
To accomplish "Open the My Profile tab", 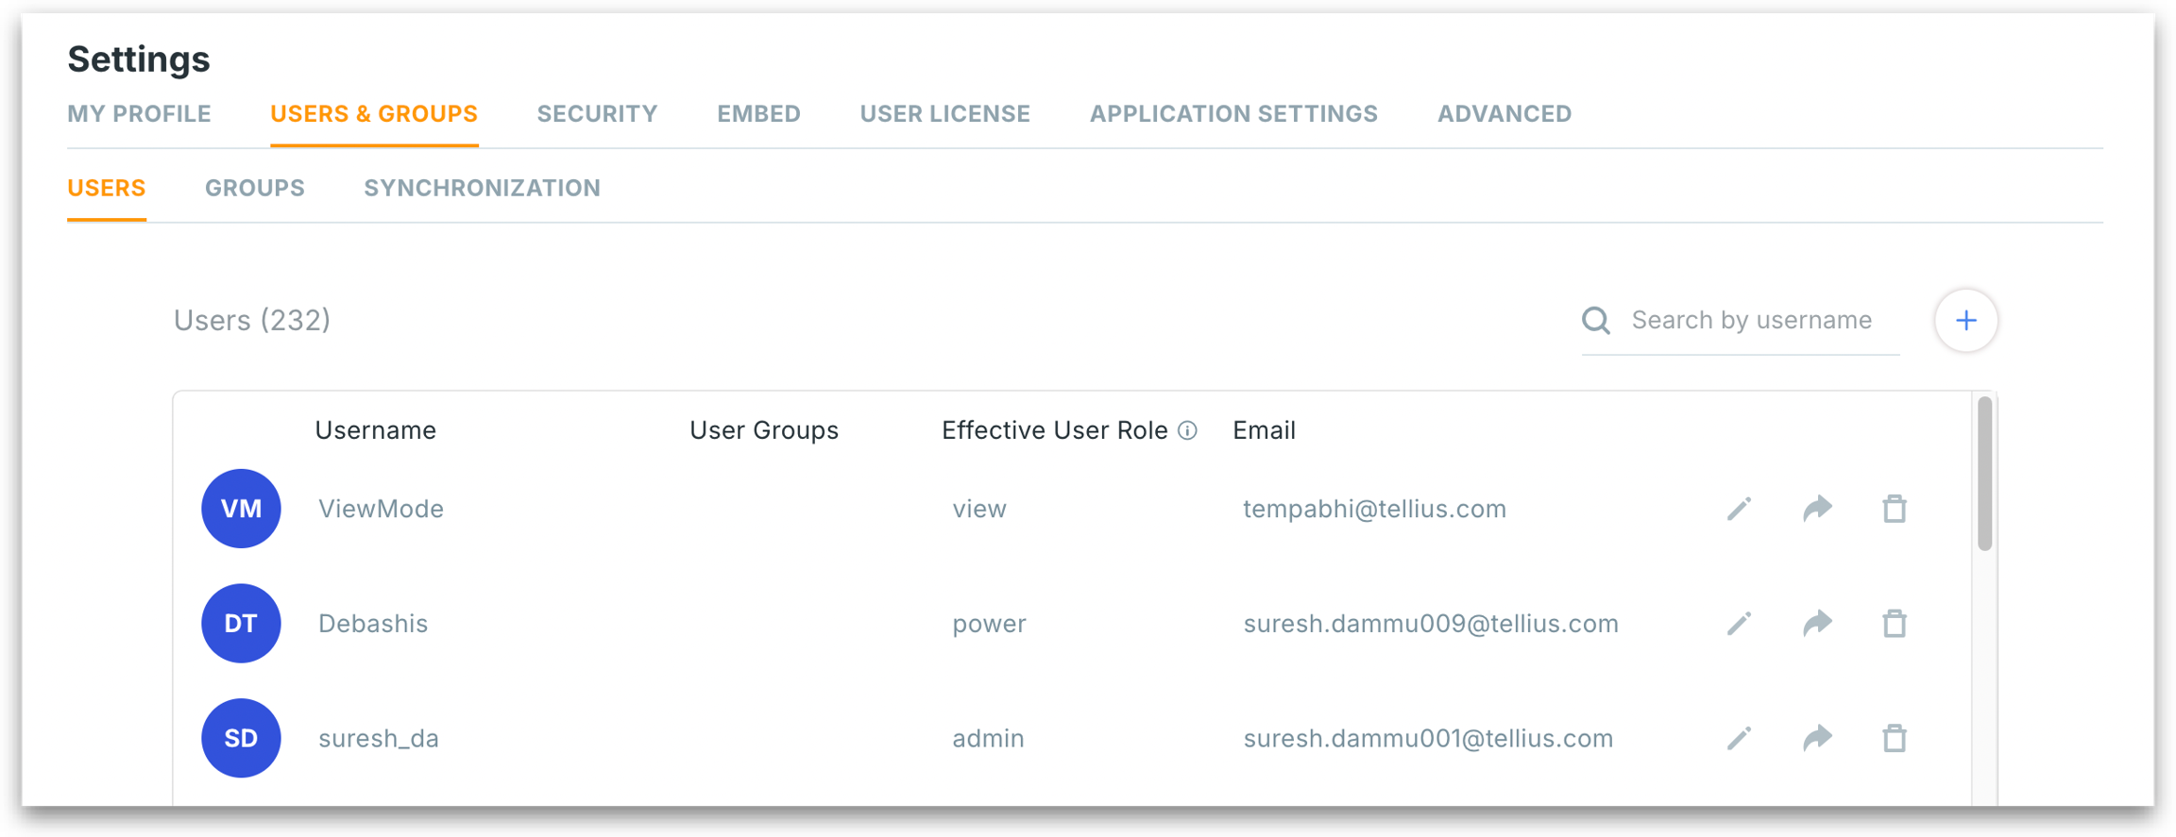I will click(139, 114).
